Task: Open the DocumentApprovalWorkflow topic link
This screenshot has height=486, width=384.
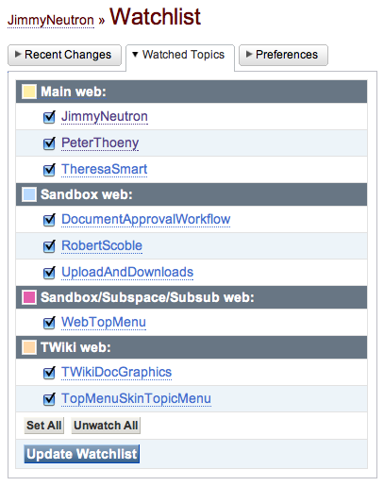Action: [x=145, y=220]
